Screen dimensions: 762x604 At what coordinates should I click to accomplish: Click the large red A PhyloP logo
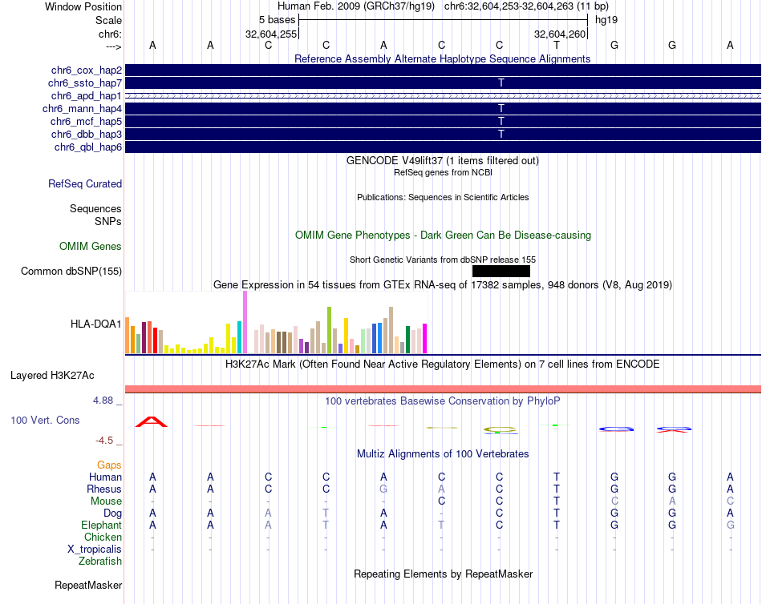[152, 422]
